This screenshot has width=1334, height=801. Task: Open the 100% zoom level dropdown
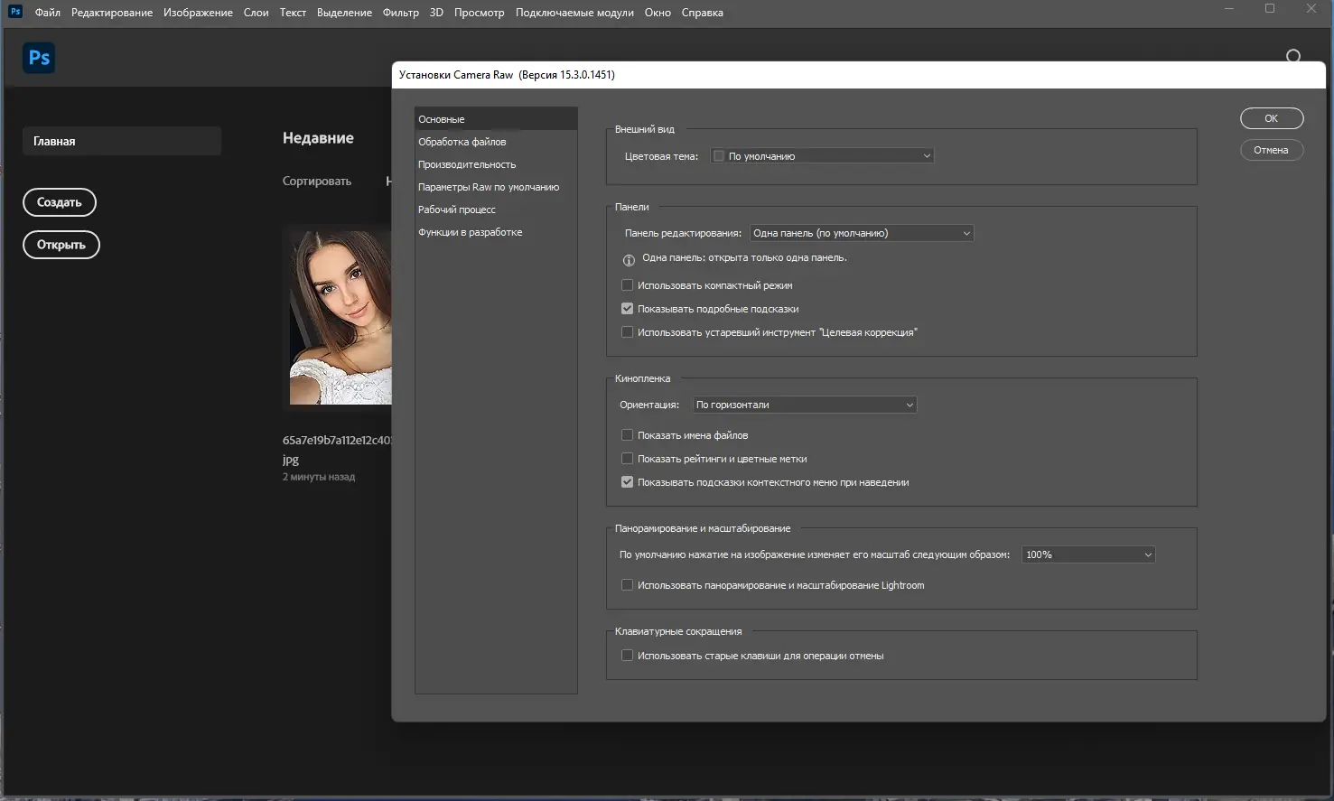pos(1088,554)
